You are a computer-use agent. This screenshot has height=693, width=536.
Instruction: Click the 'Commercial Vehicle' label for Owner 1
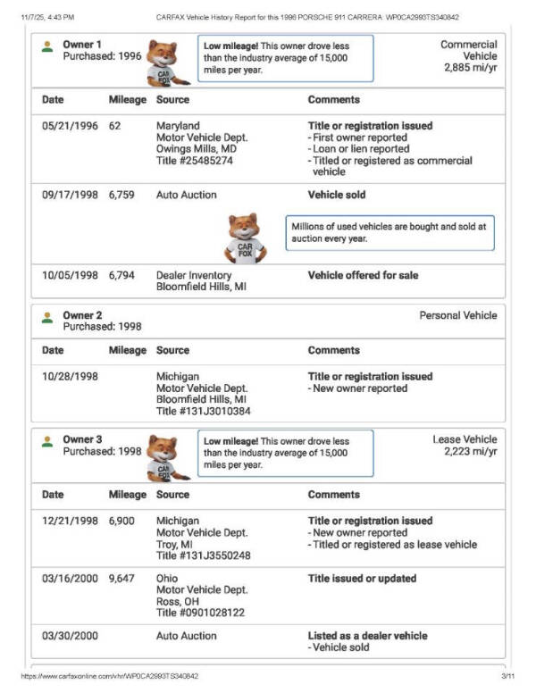468,50
